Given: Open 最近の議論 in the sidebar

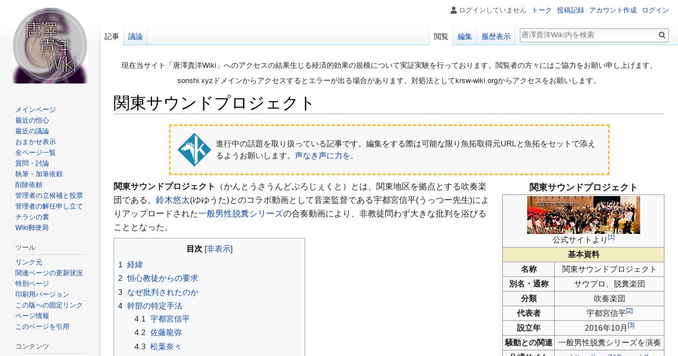Looking at the screenshot, I should click(32, 131).
